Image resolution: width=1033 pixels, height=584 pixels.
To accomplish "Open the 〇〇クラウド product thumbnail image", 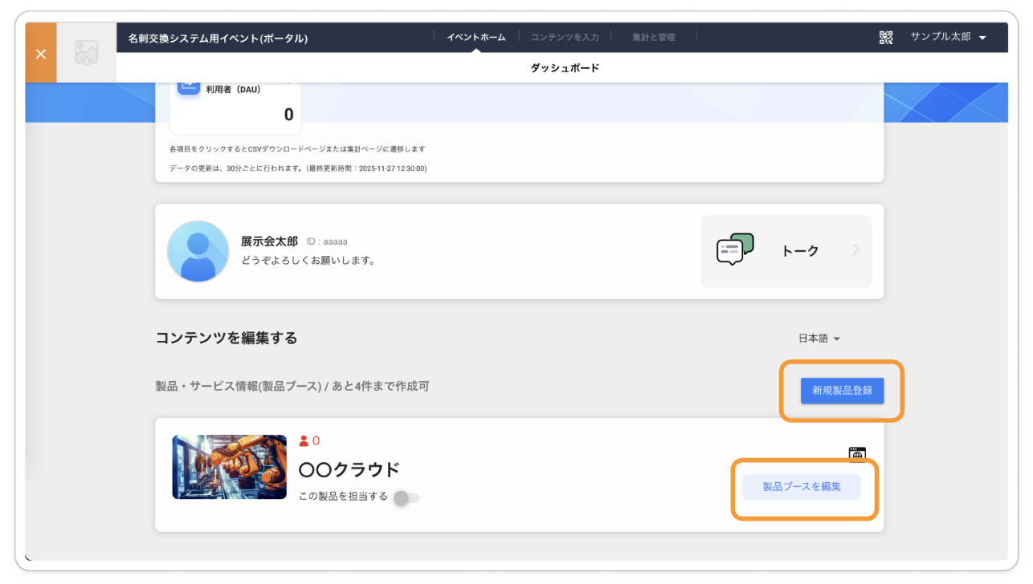I will [230, 467].
